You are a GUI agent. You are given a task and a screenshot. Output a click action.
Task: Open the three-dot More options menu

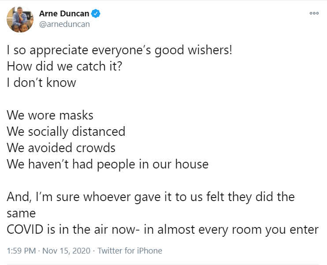point(314,13)
